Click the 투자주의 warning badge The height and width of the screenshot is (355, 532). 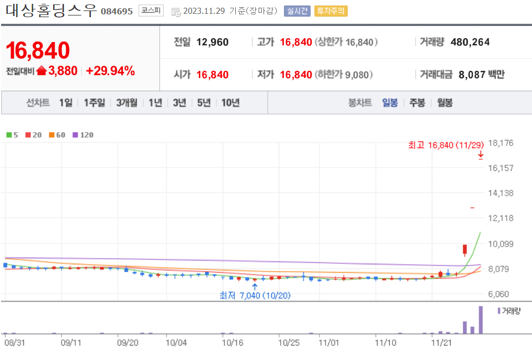331,11
